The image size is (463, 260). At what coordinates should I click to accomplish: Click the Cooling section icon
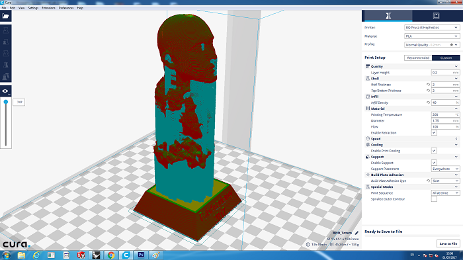(x=368, y=145)
